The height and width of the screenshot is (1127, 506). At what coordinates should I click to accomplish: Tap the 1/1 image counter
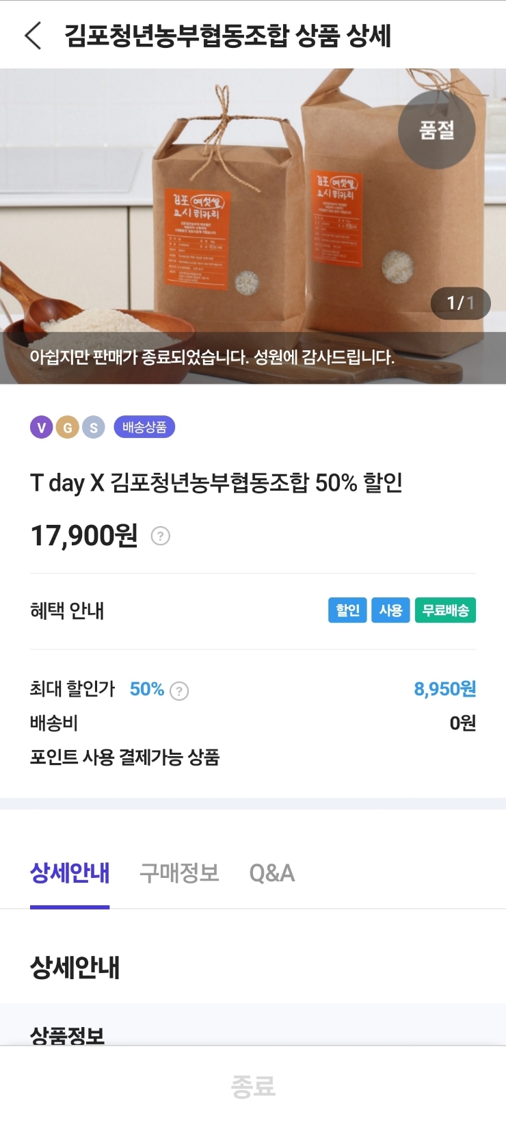[x=460, y=303]
